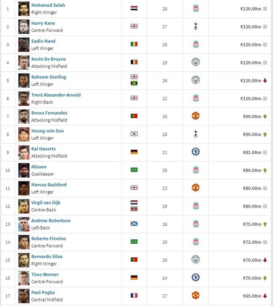Click Kai Havertz's €81.00m market value
273x306 pixels.
click(252, 152)
